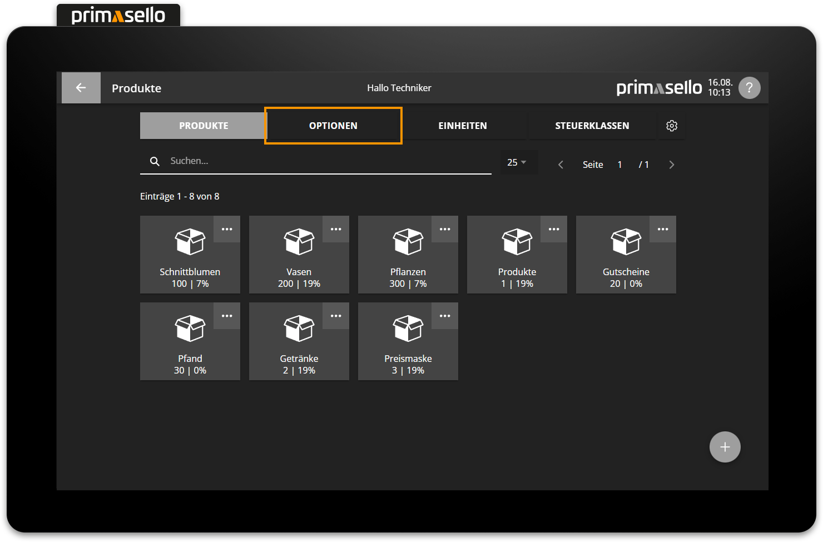Open the Getränke card's three-dot menu
Image resolution: width=823 pixels, height=542 pixels.
pyautogui.click(x=335, y=316)
